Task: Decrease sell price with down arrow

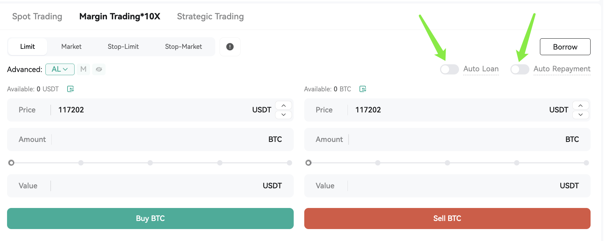Action: point(580,115)
